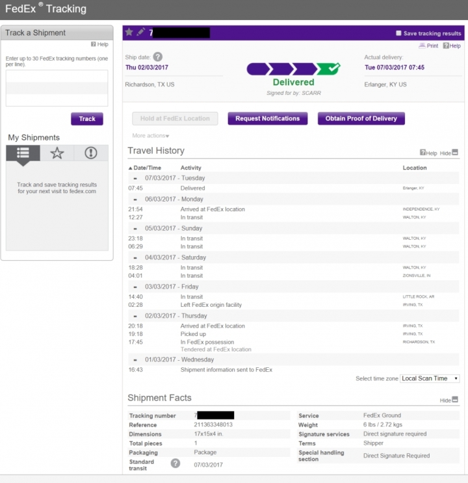Sort by the Date/Time column arrow

pos(130,168)
